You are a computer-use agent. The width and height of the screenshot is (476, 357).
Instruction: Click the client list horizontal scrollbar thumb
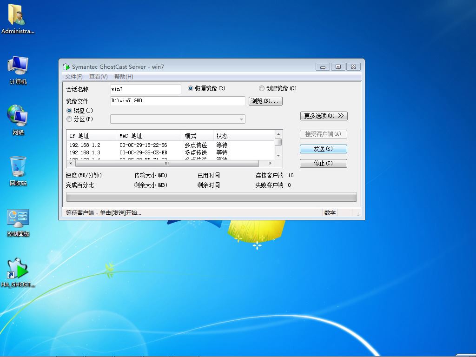(x=167, y=163)
